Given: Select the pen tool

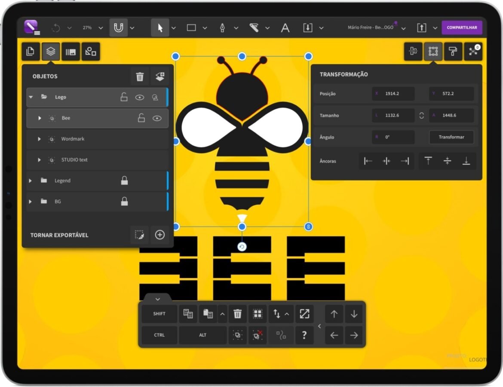Looking at the screenshot, I should [222, 28].
